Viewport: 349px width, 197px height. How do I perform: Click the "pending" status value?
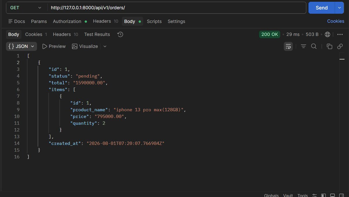click(x=88, y=76)
